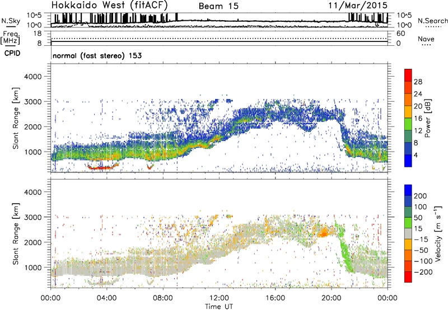This screenshot has height=310, width=448.
Task: Click the 'Velocity [m s-1]' colorbar label
Action: tap(438, 233)
